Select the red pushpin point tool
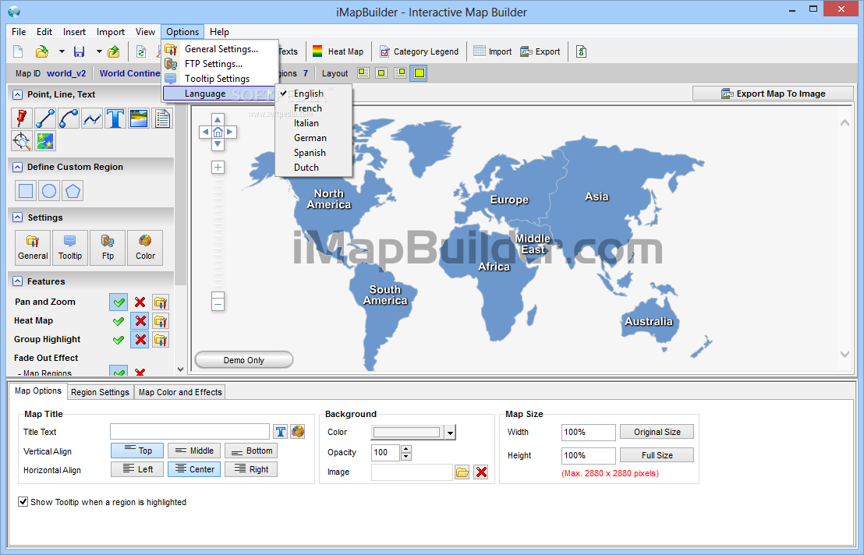The image size is (864, 555). pos(22,118)
